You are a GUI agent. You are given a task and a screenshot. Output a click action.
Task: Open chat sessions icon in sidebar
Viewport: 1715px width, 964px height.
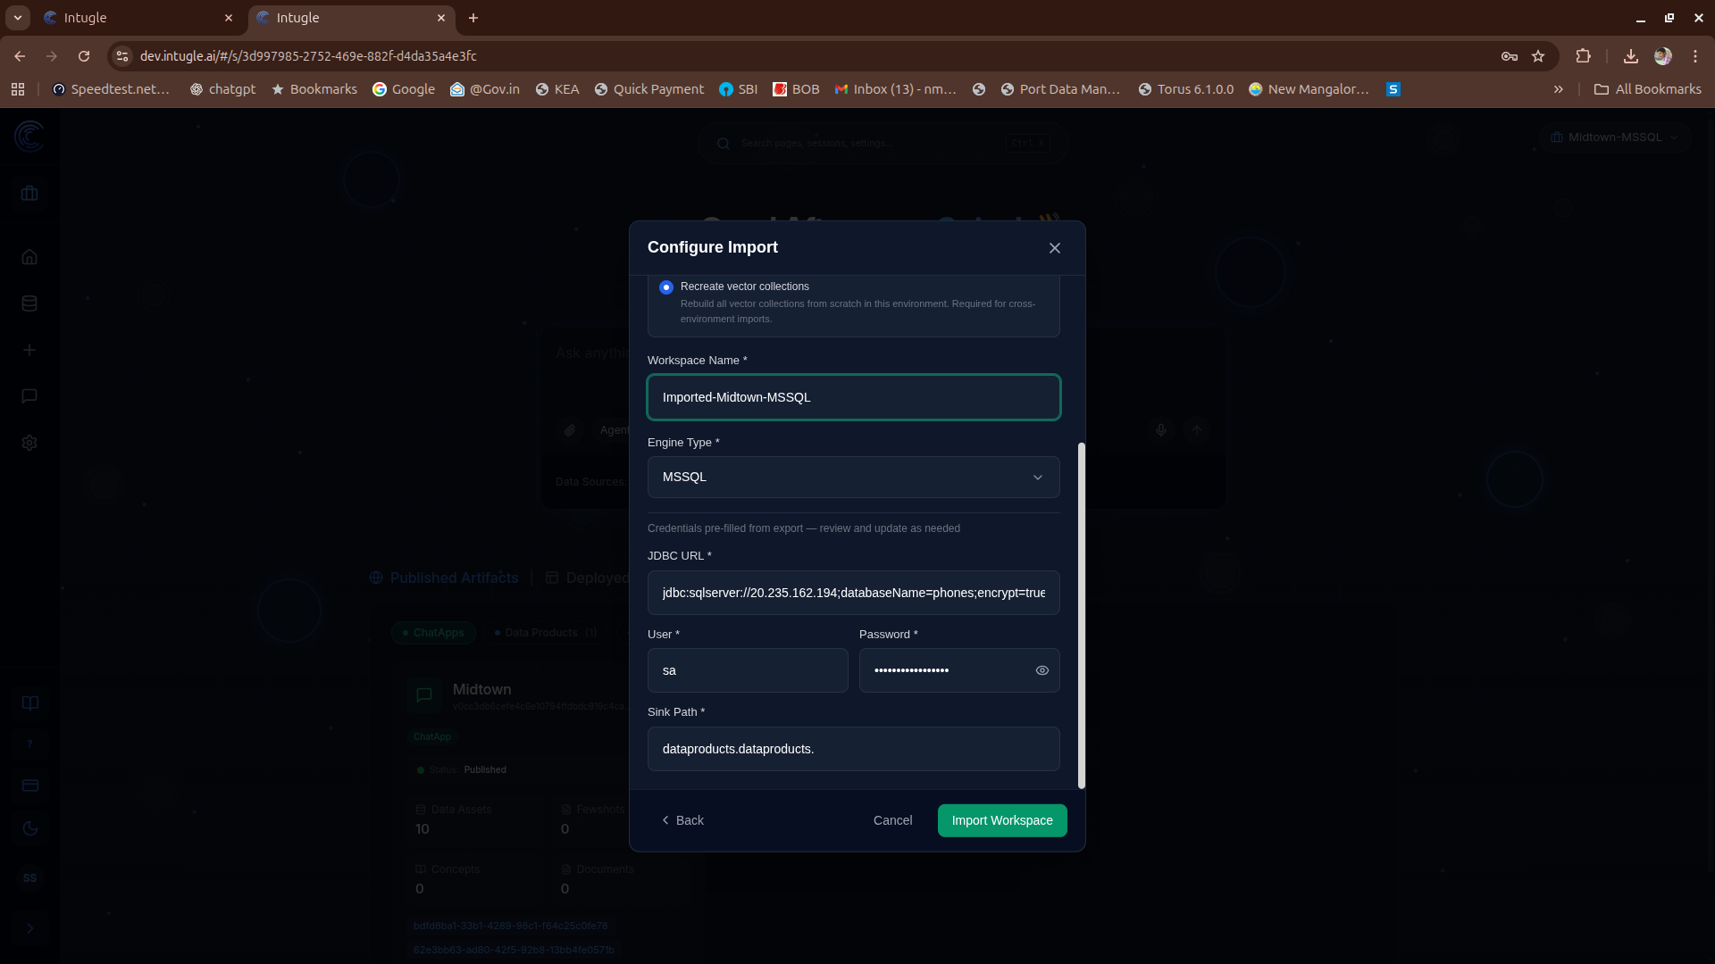(29, 396)
